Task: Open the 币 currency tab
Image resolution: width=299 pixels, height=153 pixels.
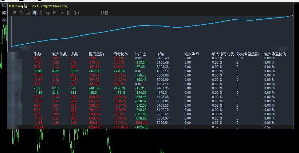Action: tap(55, 13)
